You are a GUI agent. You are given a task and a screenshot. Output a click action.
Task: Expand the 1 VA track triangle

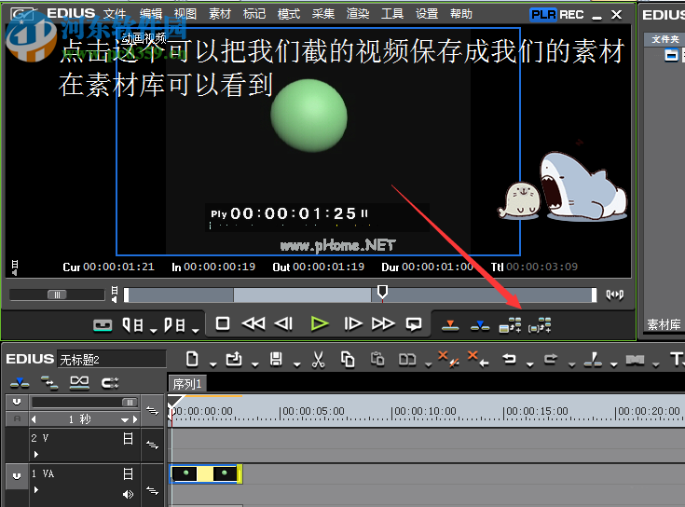pos(36,491)
